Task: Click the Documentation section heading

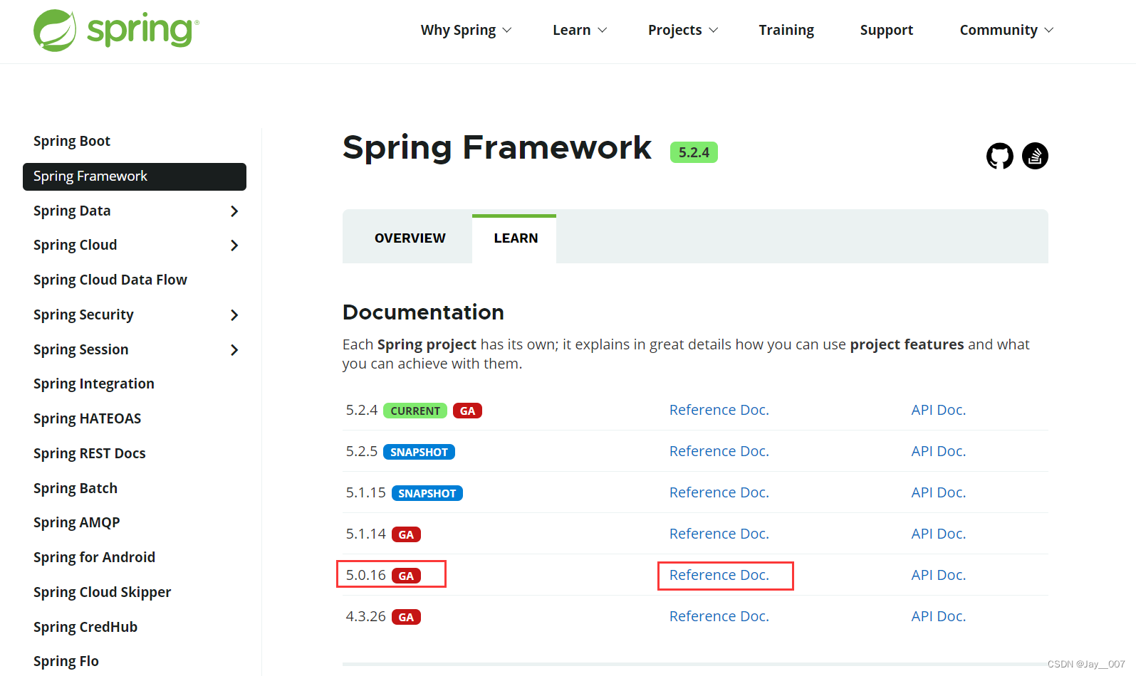Action: click(x=423, y=312)
